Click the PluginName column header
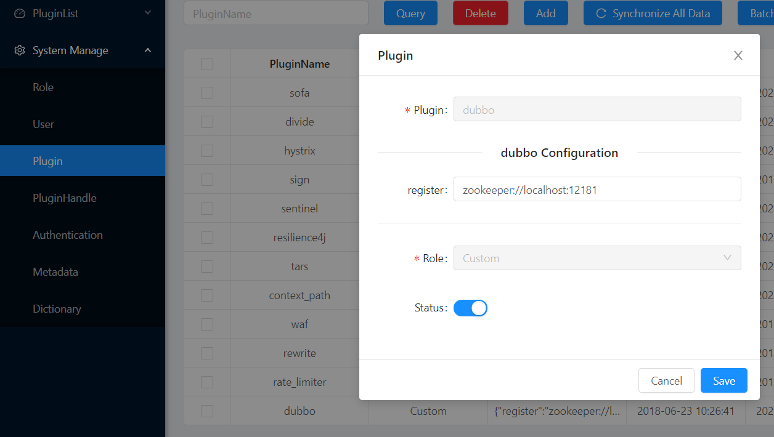 coord(299,64)
